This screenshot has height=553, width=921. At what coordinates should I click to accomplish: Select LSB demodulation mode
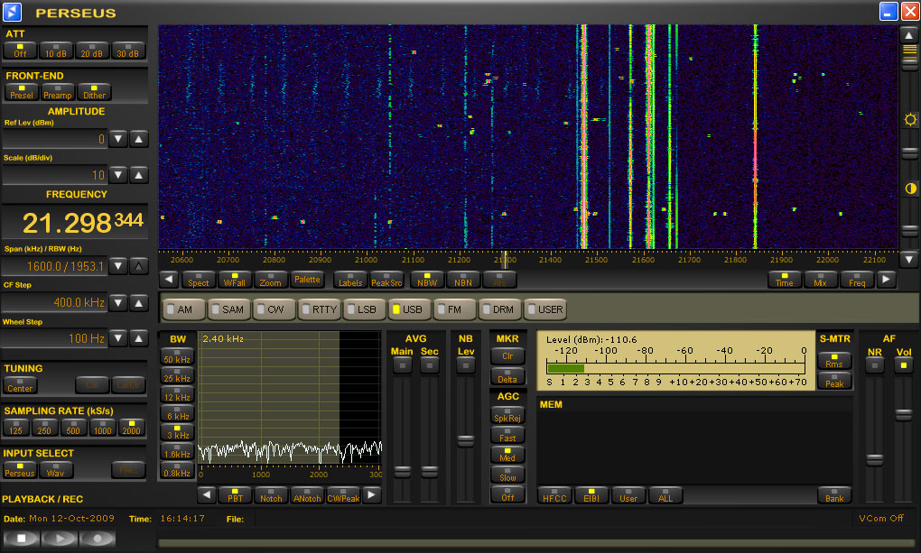point(364,309)
